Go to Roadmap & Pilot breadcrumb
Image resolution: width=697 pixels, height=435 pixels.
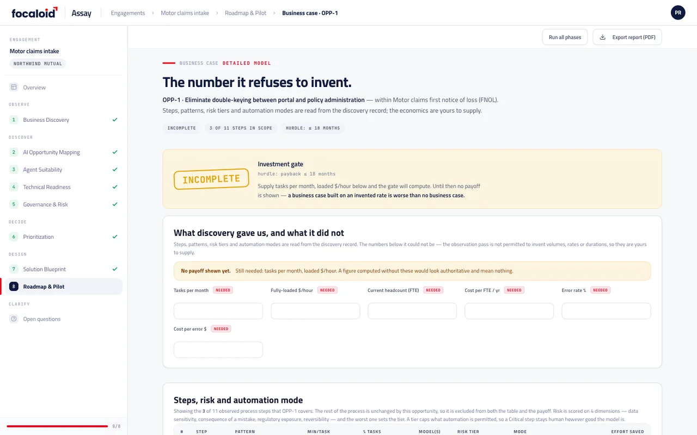(246, 13)
